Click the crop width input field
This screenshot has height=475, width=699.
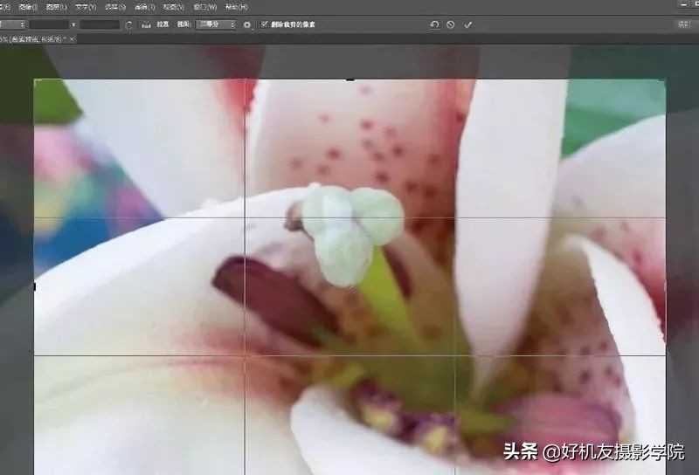[x=49, y=24]
